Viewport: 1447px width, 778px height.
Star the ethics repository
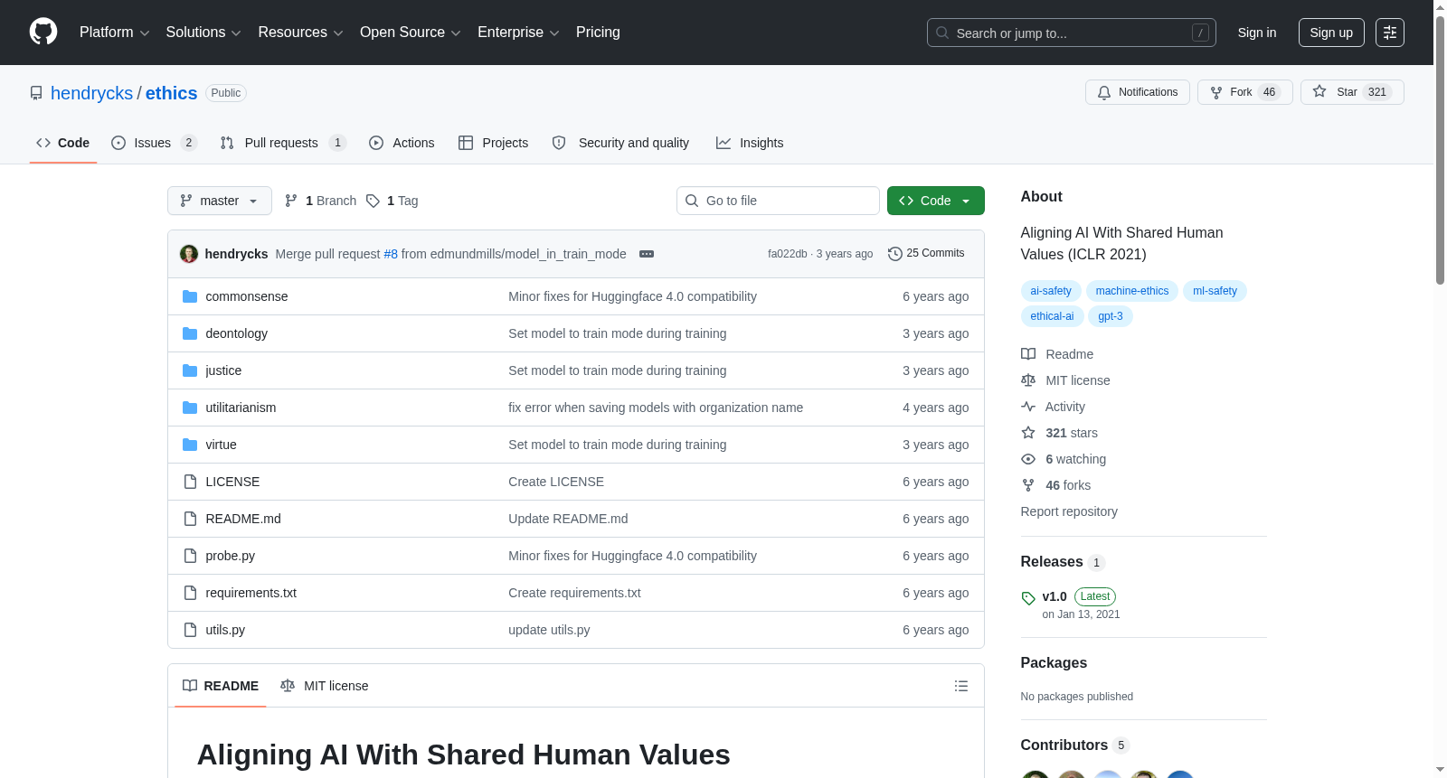click(x=1352, y=92)
